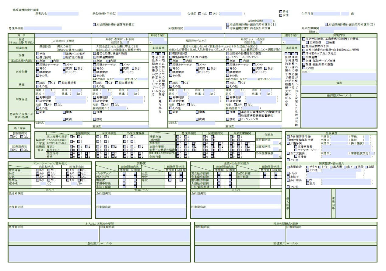Tick 精神面のケアおよび対応 checkbox
This screenshot has width=386, height=271.
click(x=303, y=54)
